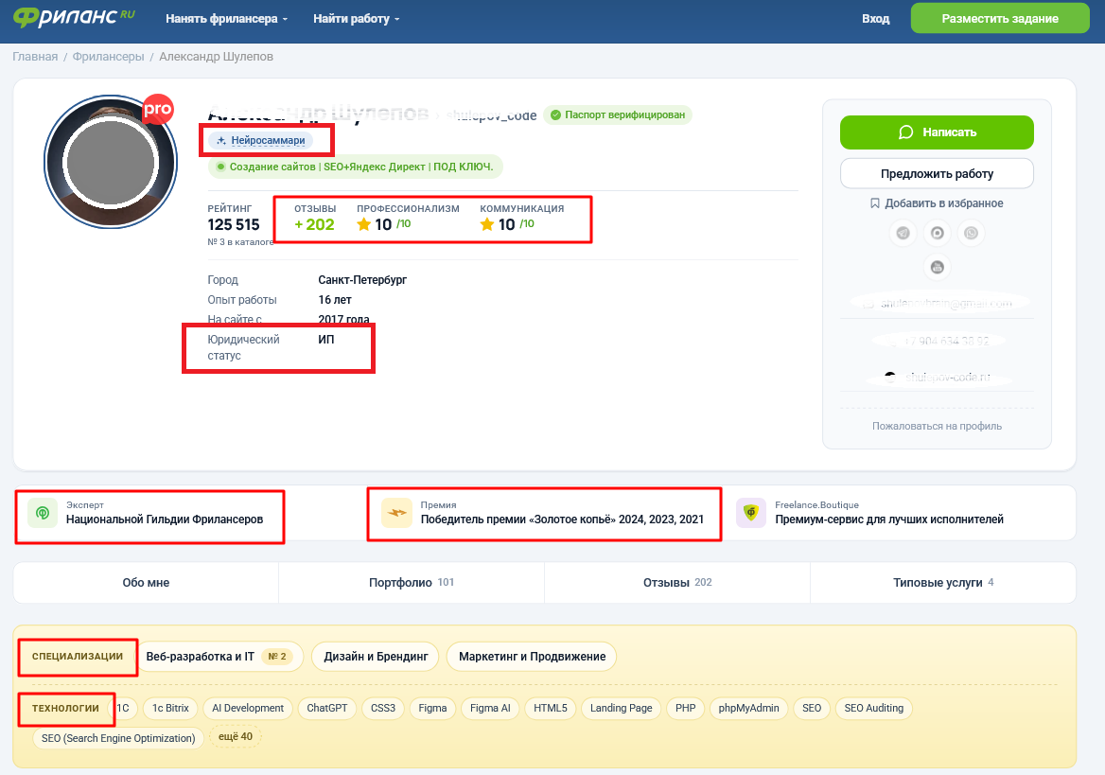The height and width of the screenshot is (775, 1105).
Task: Open the Портфолио 101 tab
Action: pos(412,583)
